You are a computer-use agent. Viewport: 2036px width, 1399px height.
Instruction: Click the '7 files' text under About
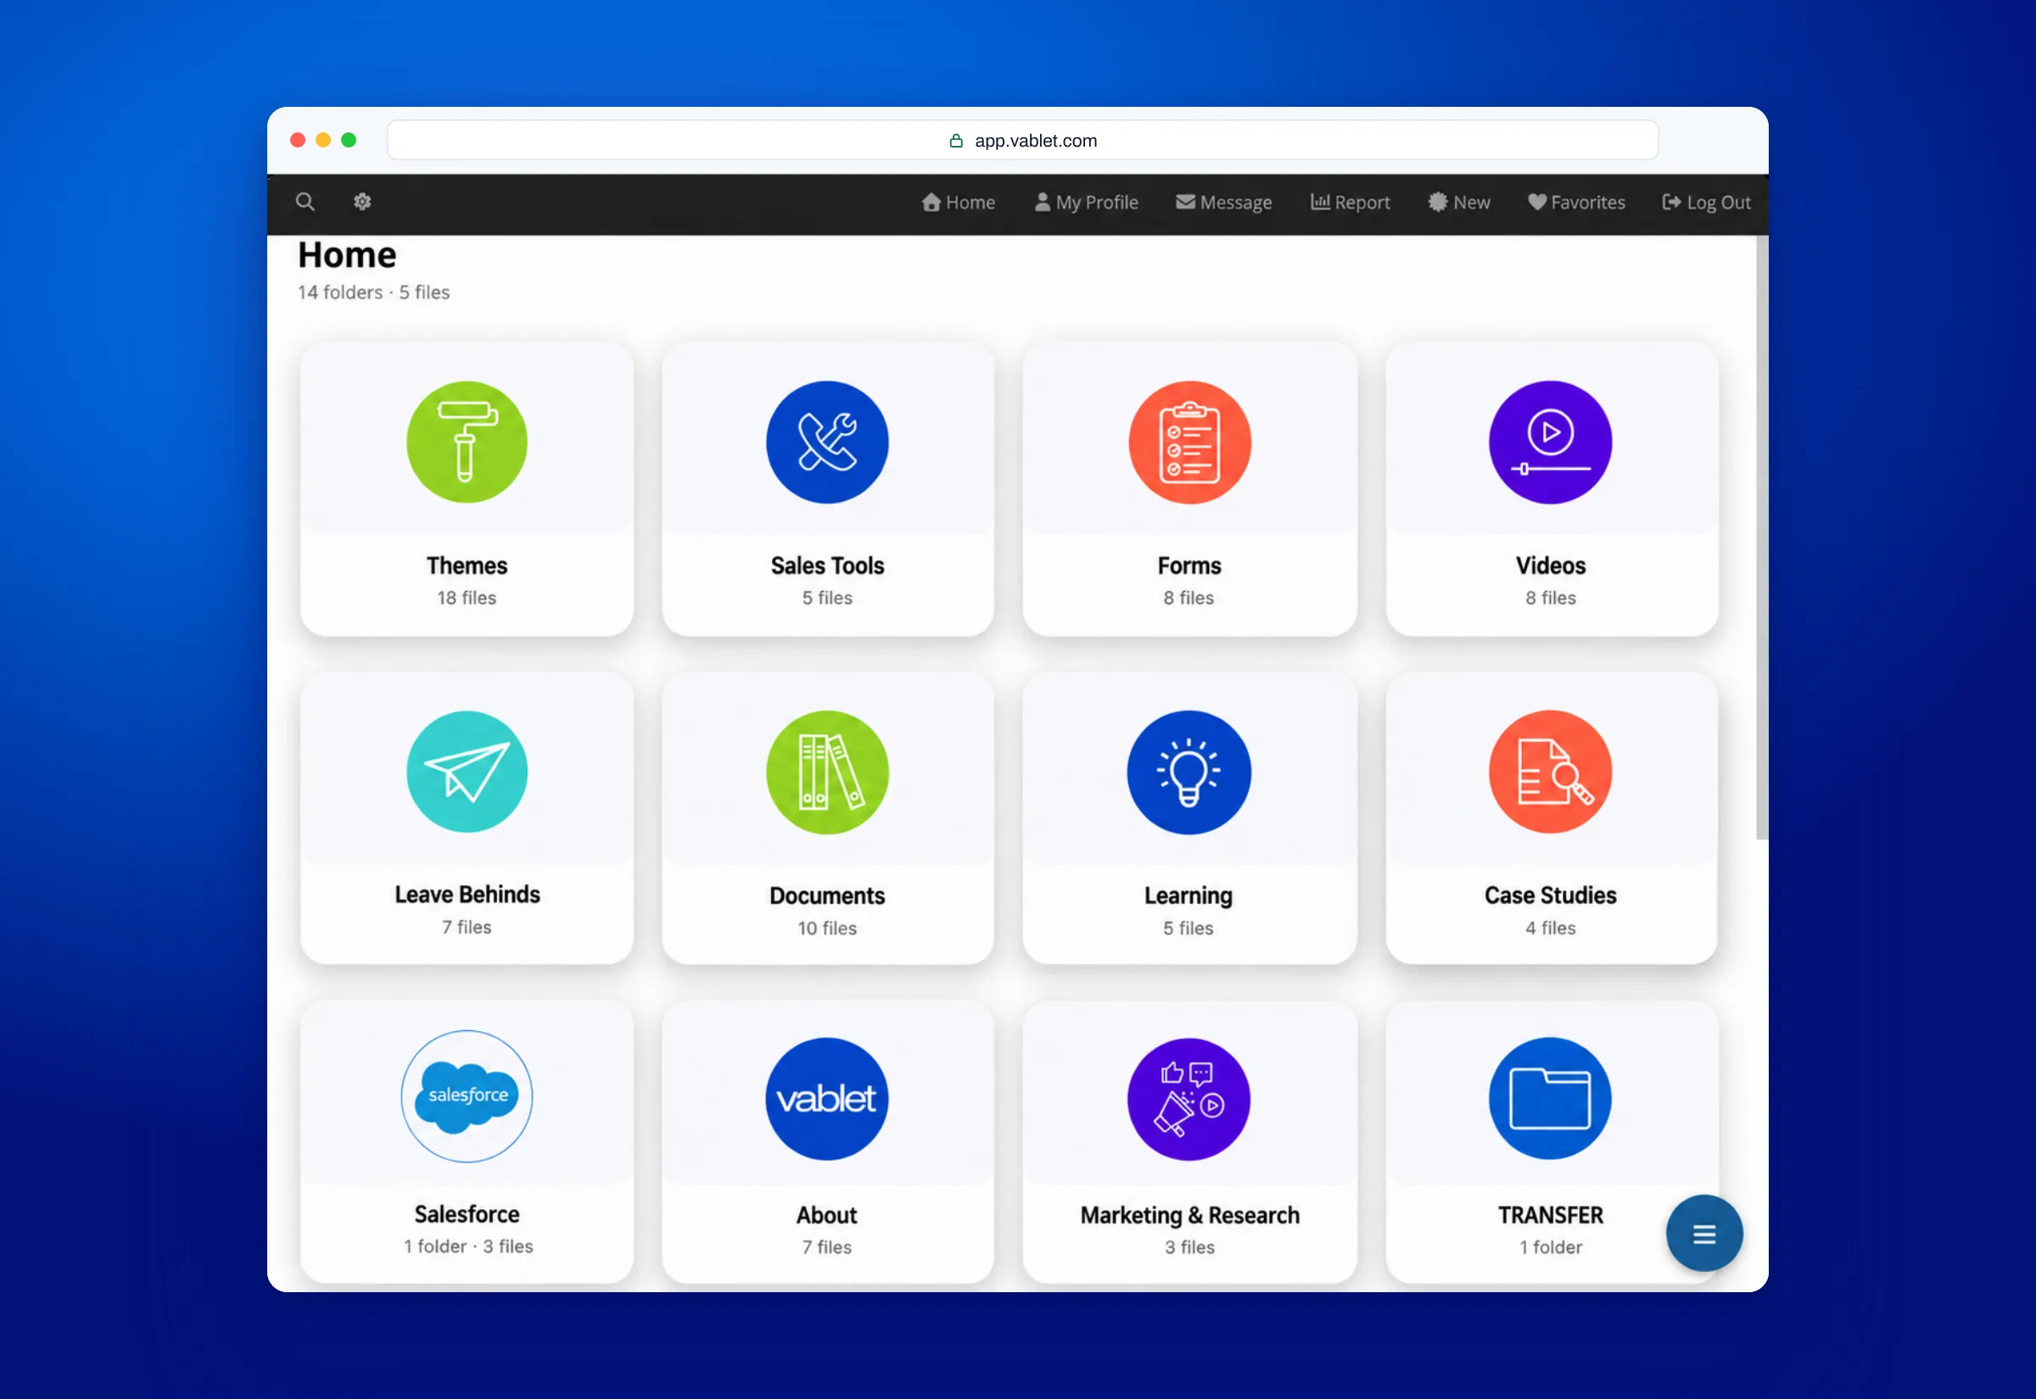pos(827,1247)
